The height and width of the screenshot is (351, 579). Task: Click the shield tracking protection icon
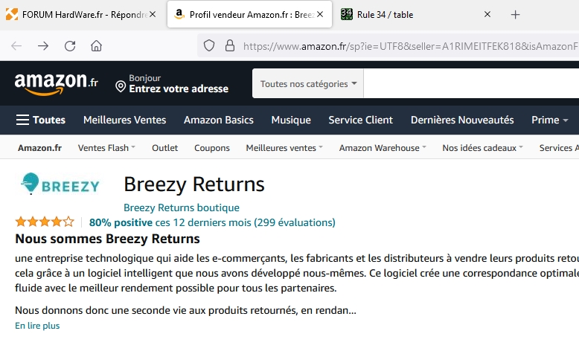tap(210, 45)
